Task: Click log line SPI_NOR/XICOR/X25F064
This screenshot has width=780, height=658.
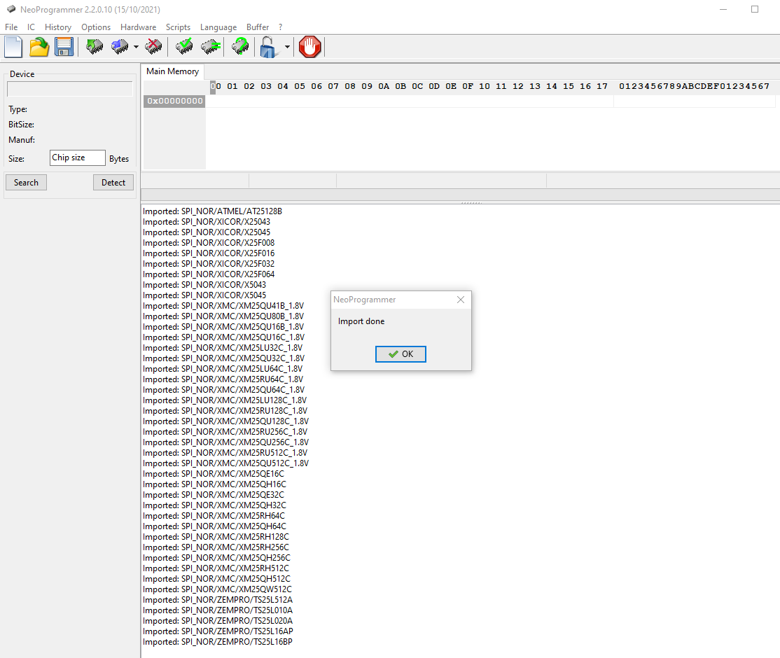Action: [x=209, y=274]
